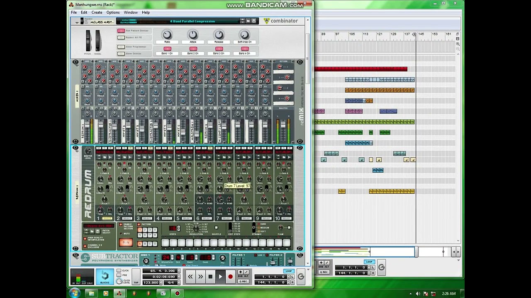
Task: Click the Dub plus icon
Action: click(x=241, y=272)
